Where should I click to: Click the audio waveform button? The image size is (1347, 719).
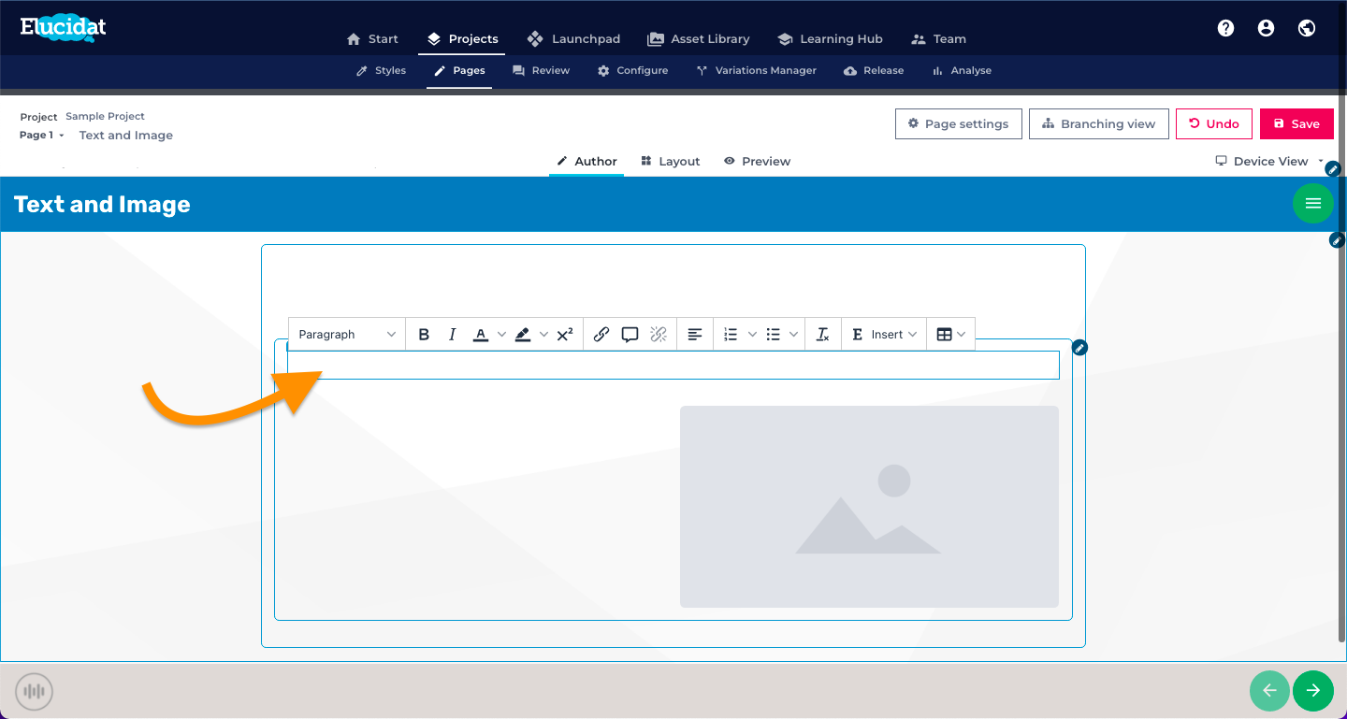pos(35,692)
